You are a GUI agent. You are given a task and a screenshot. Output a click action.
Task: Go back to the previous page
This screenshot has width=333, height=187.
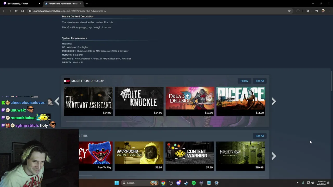(4, 11)
